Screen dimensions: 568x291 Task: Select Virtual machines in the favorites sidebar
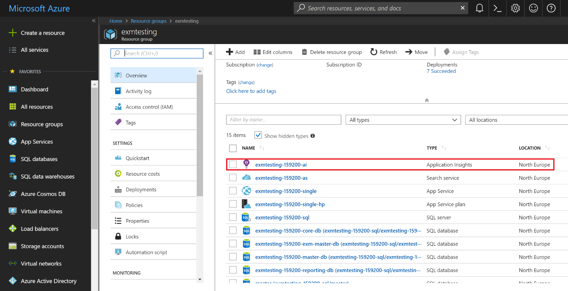pos(40,211)
